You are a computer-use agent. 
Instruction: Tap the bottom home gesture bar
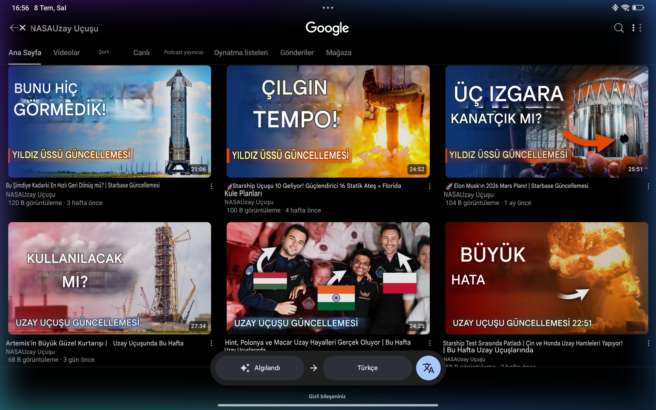[328, 405]
